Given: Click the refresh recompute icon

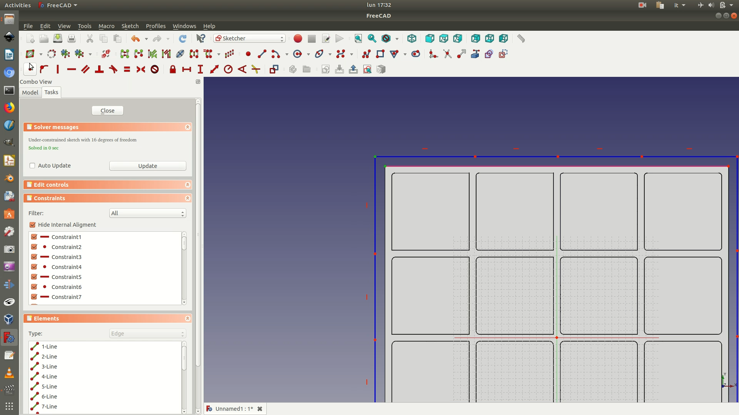Looking at the screenshot, I should pyautogui.click(x=182, y=38).
